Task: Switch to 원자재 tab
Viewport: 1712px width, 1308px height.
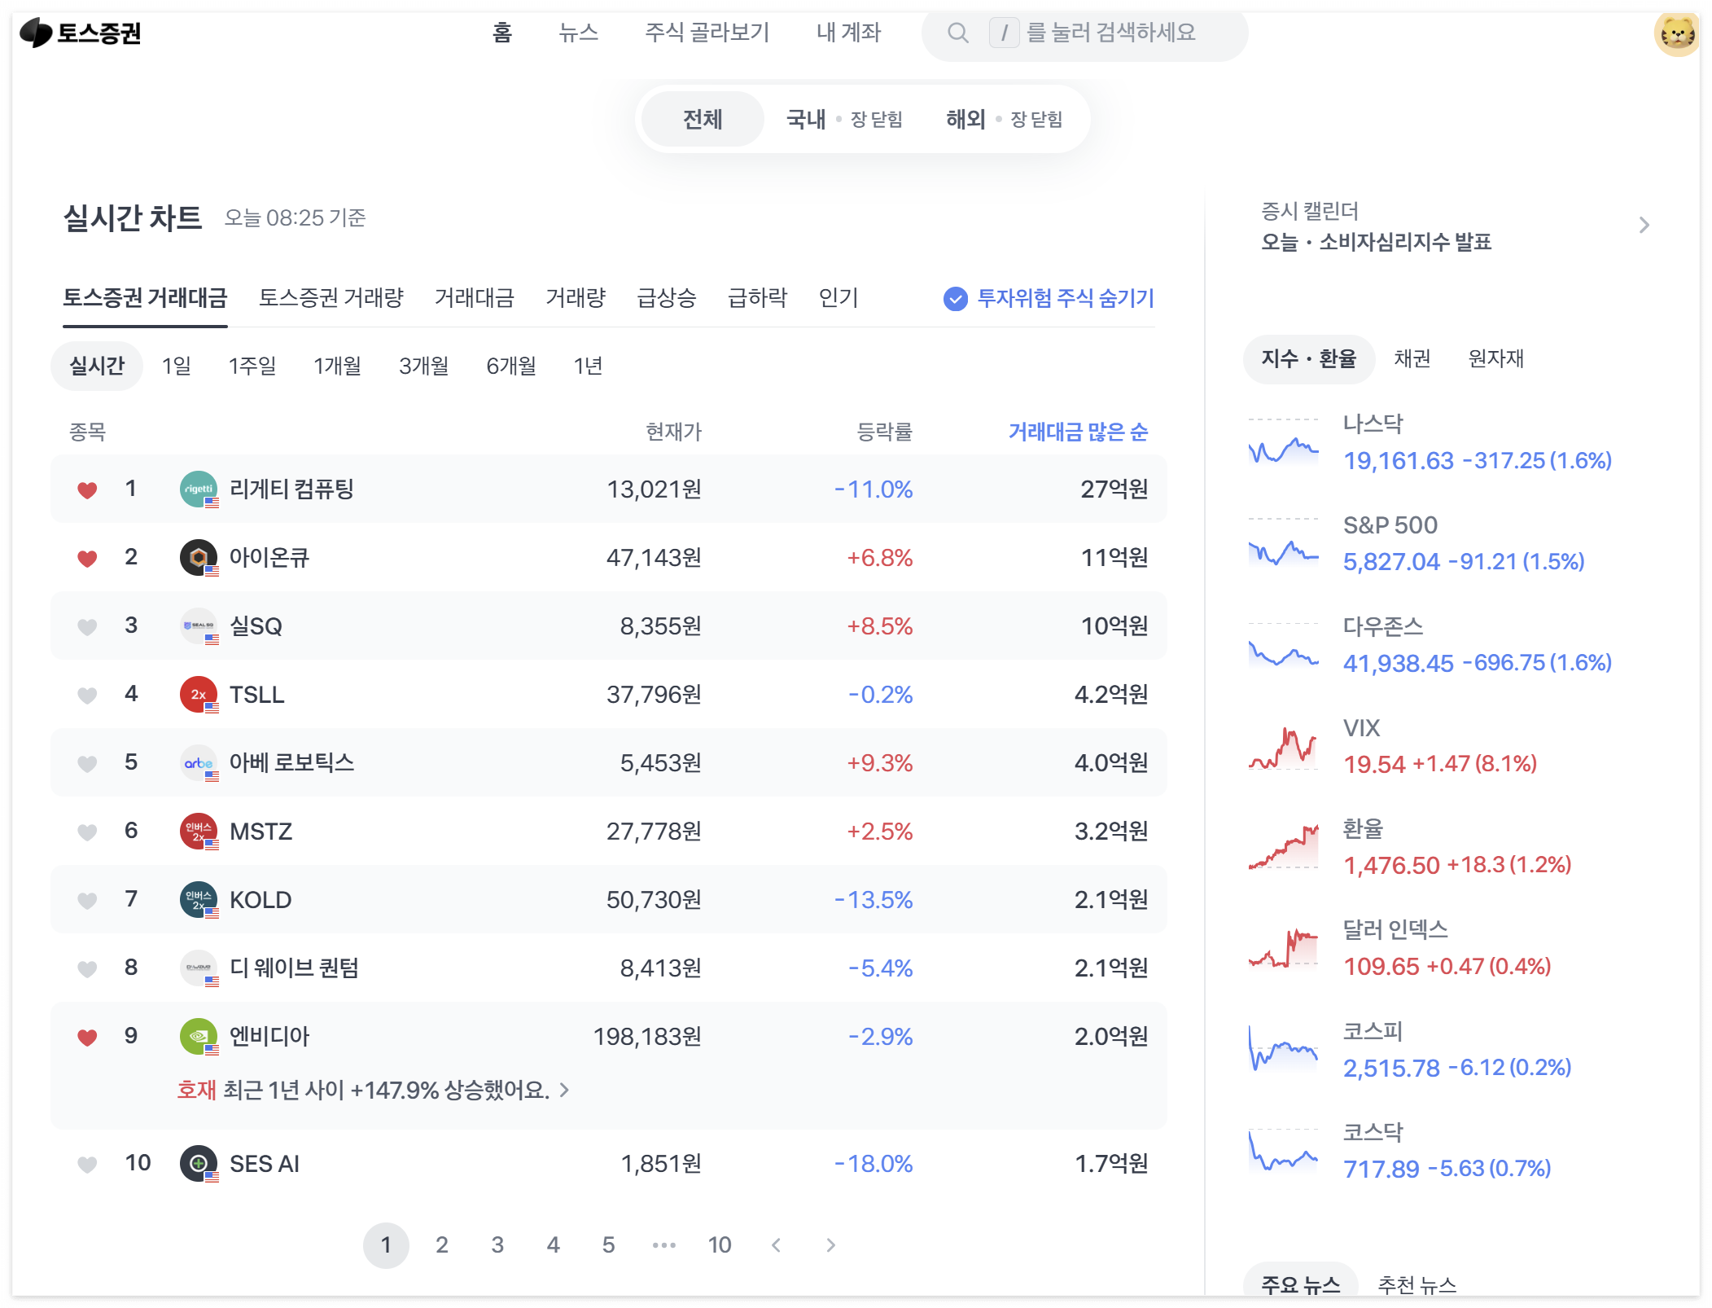Action: pos(1496,358)
